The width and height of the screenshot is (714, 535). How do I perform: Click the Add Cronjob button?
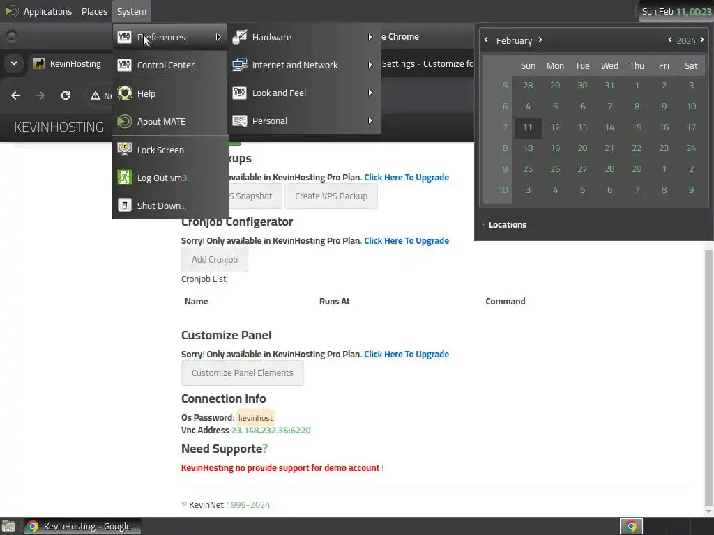tap(215, 259)
